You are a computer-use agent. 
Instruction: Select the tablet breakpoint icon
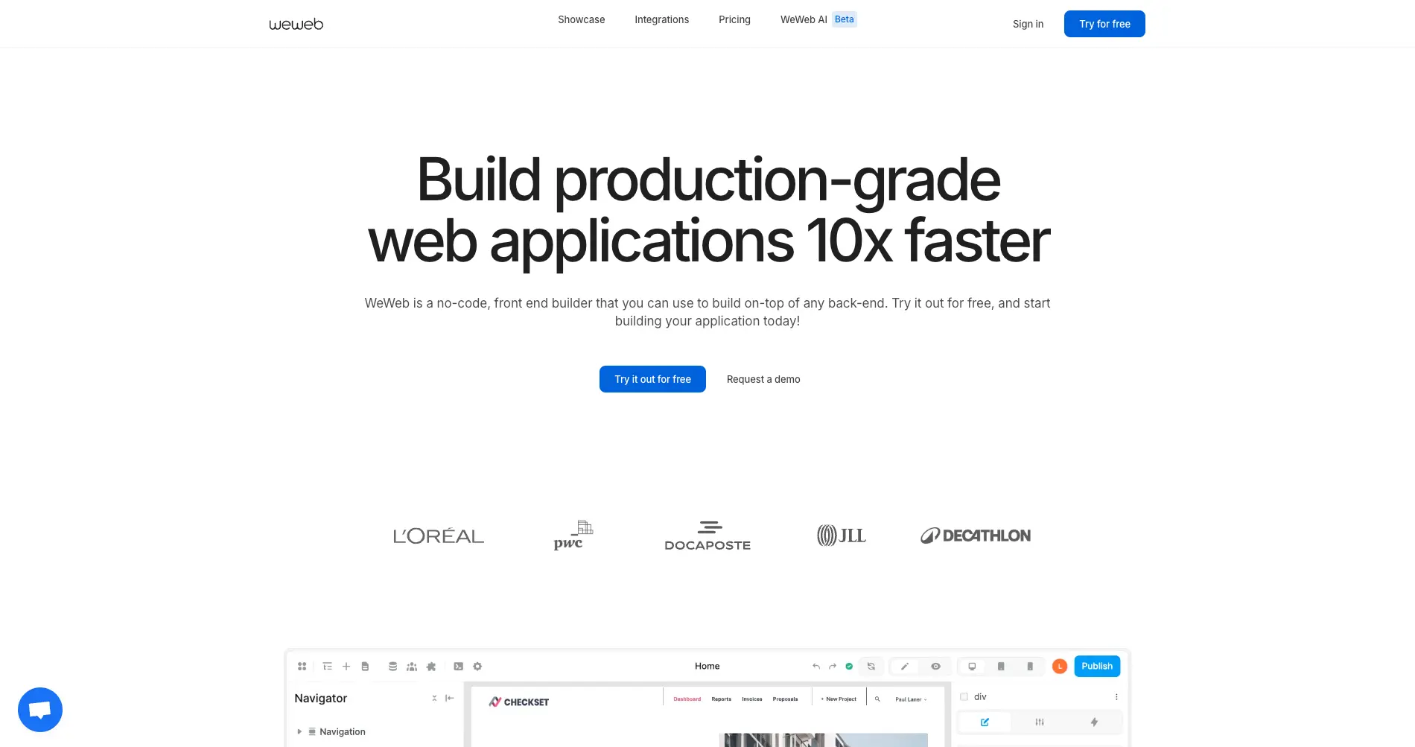pyautogui.click(x=1001, y=667)
